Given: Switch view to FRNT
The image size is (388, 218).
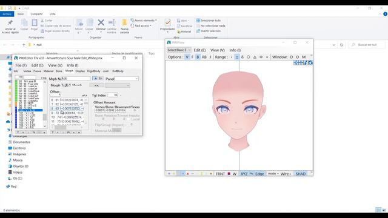Looking at the screenshot, I should (220, 174).
